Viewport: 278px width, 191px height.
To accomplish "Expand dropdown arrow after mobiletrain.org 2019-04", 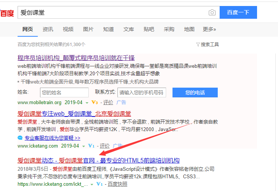I will [87, 103].
